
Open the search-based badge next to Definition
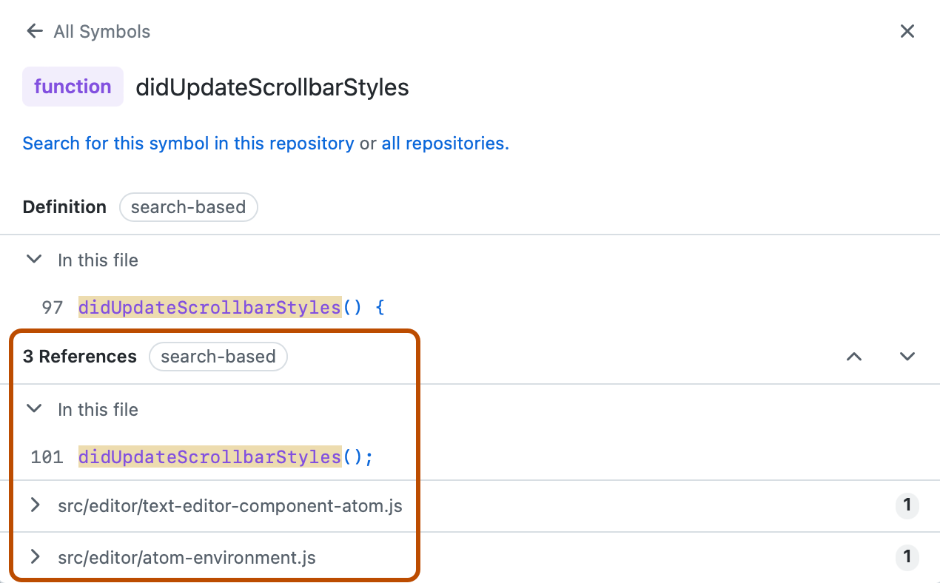coord(188,207)
